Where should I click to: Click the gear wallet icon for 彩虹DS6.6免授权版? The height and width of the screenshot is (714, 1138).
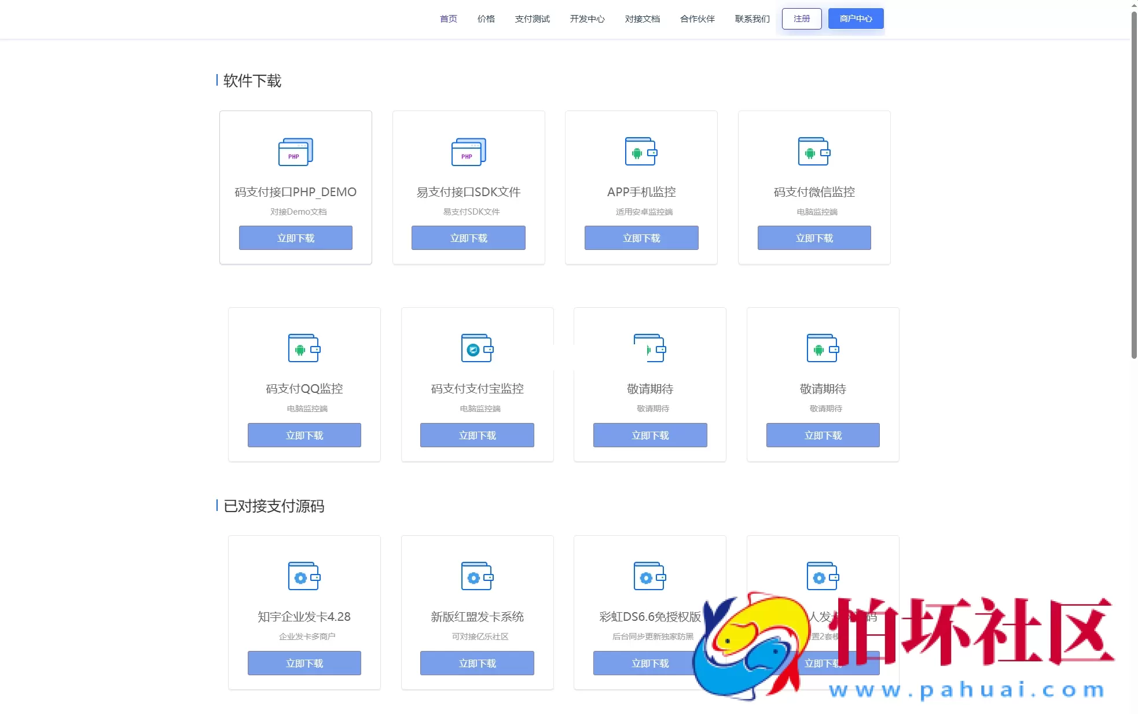649,576
